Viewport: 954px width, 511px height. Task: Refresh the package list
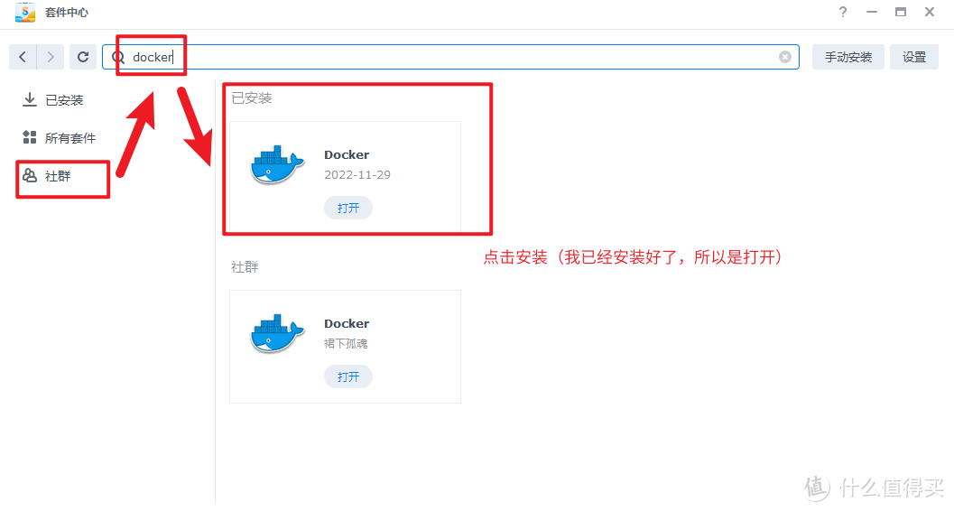coord(83,57)
